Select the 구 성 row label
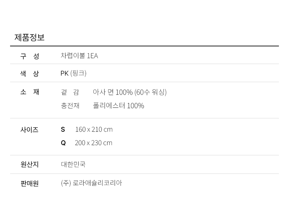289x220 pixels. pyautogui.click(x=30, y=56)
